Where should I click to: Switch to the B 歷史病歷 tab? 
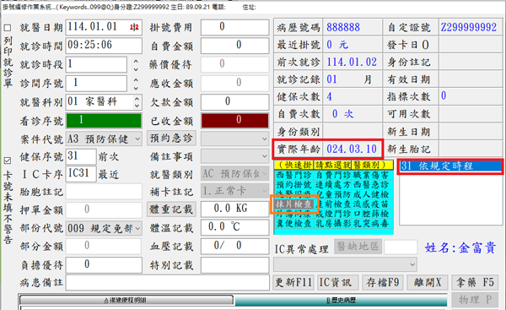point(341,301)
